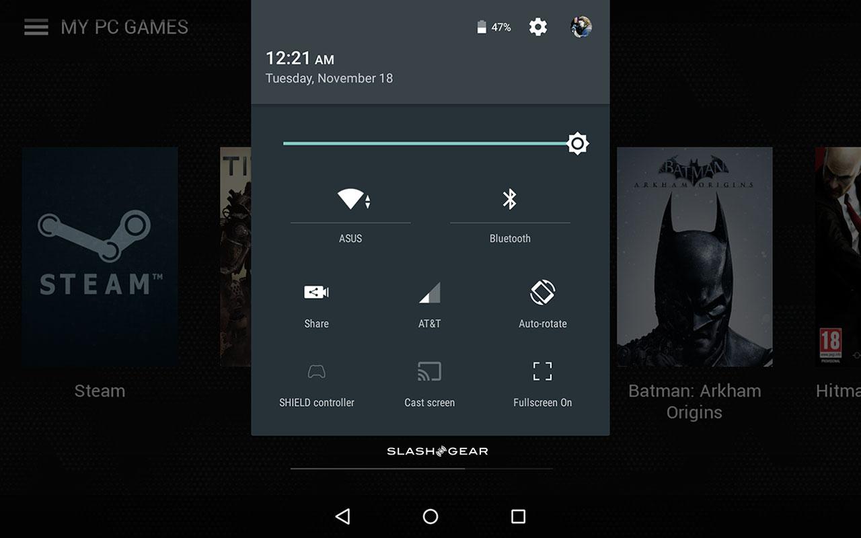Viewport: 861px width, 538px height.
Task: Tap the Fullscreen On label
Action: pos(543,403)
